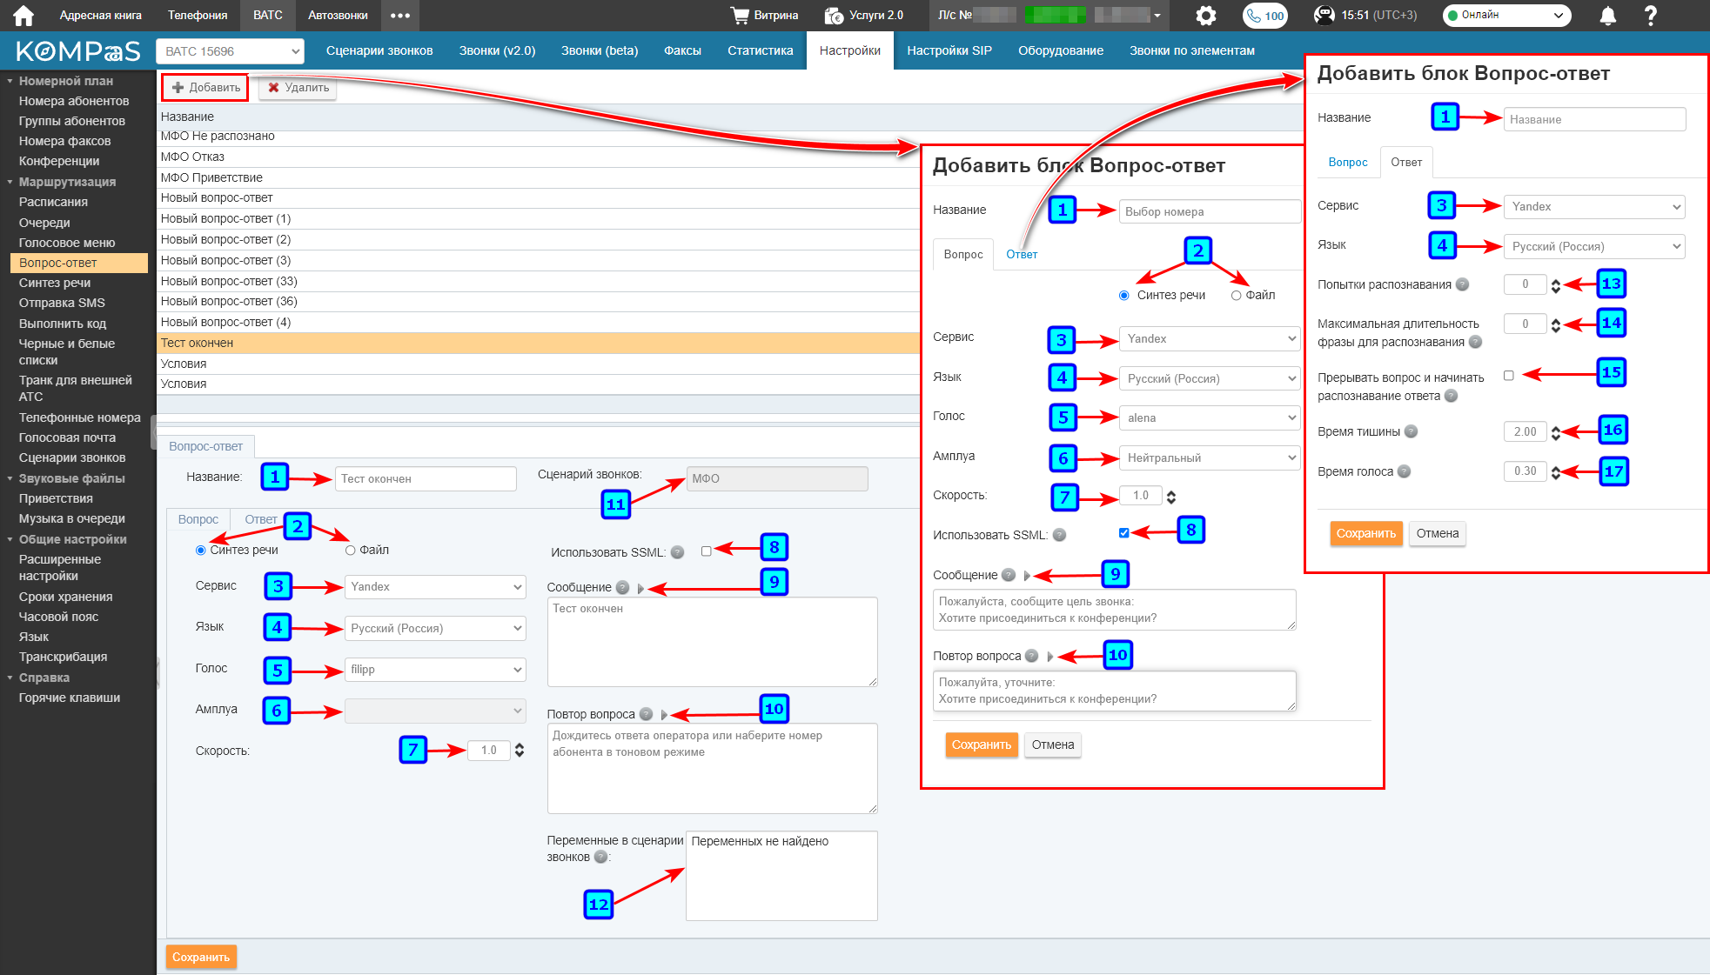Adjust the Скорость stepper arrows in bottom form

point(520,750)
